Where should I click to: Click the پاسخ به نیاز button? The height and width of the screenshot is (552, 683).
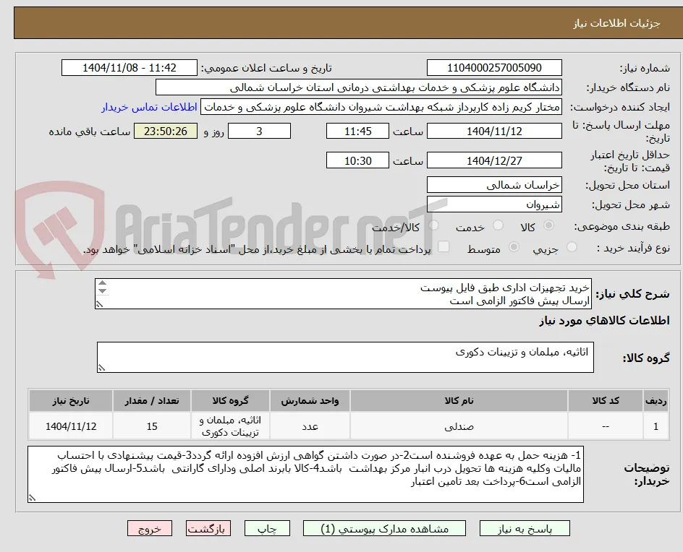(x=525, y=528)
